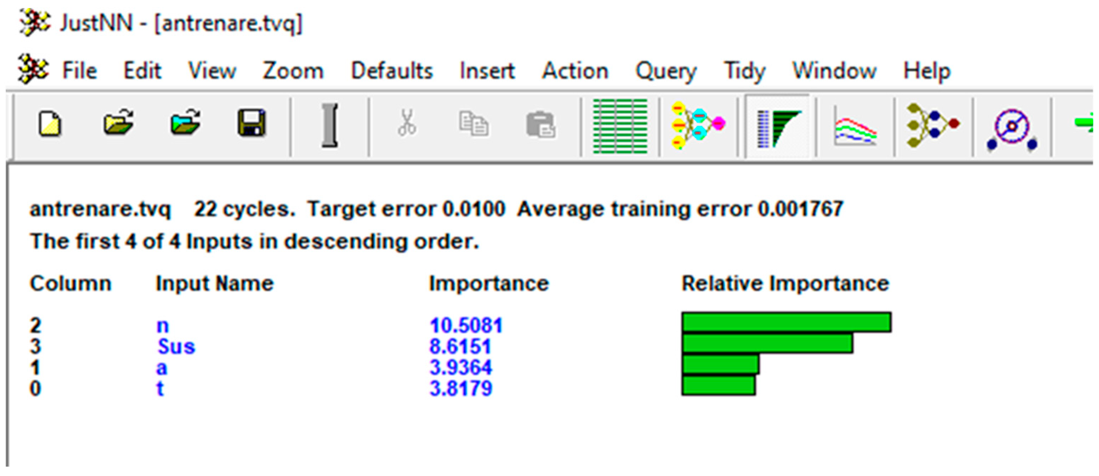1099x476 pixels.
Task: Click the New file toolbar icon
Action: [x=50, y=124]
